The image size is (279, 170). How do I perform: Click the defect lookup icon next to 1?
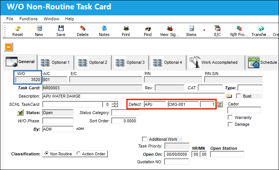[220, 104]
